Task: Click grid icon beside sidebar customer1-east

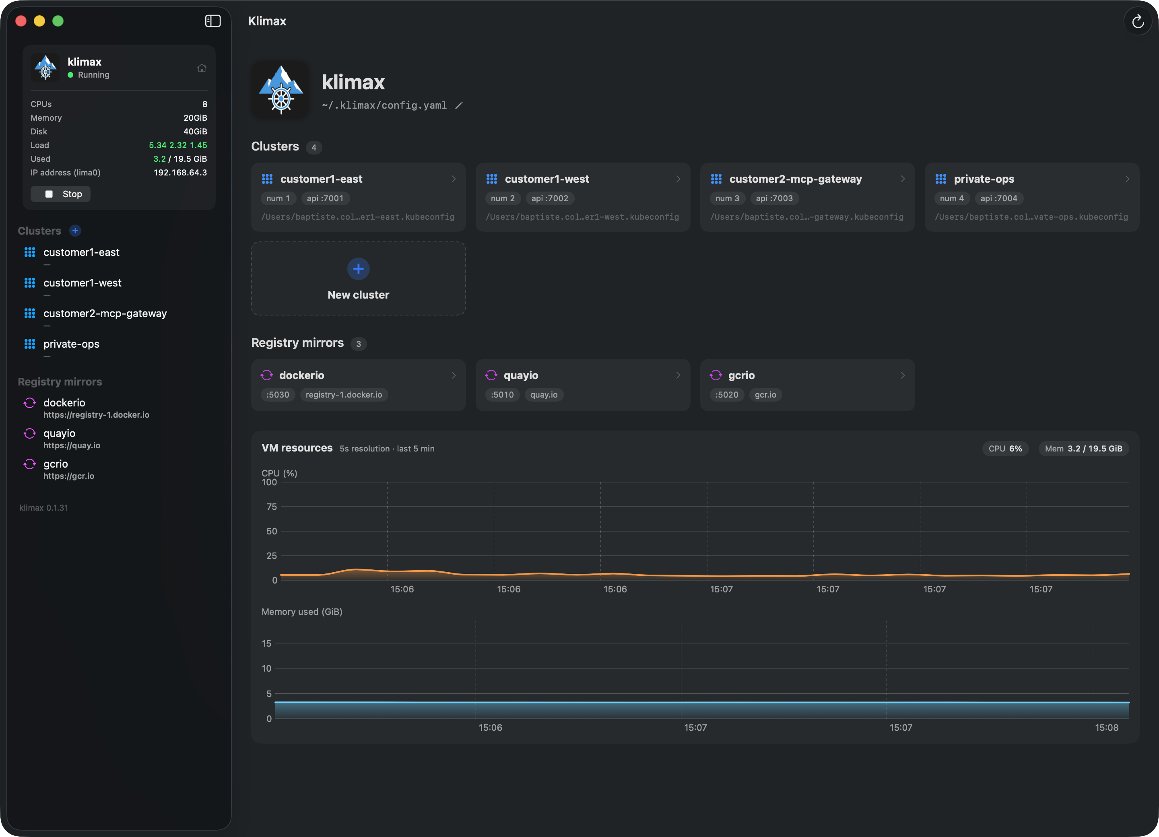Action: coord(30,252)
